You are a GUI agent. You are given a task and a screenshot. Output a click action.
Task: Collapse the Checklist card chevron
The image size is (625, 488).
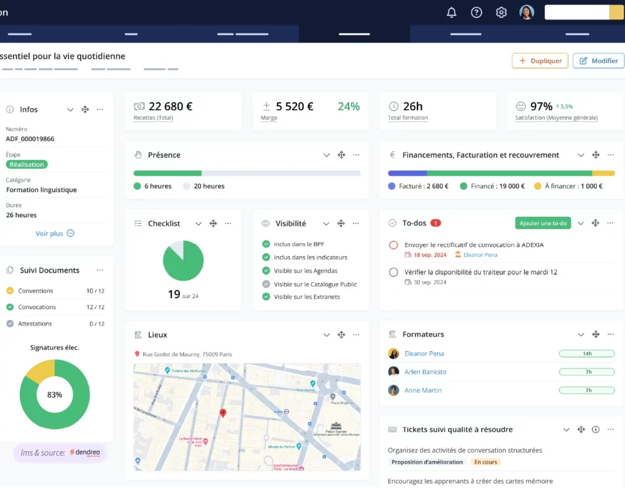coord(198,224)
